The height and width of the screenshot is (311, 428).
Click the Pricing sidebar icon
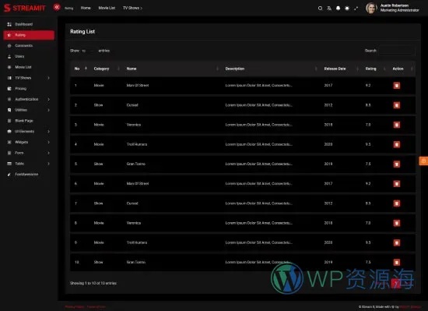9,89
